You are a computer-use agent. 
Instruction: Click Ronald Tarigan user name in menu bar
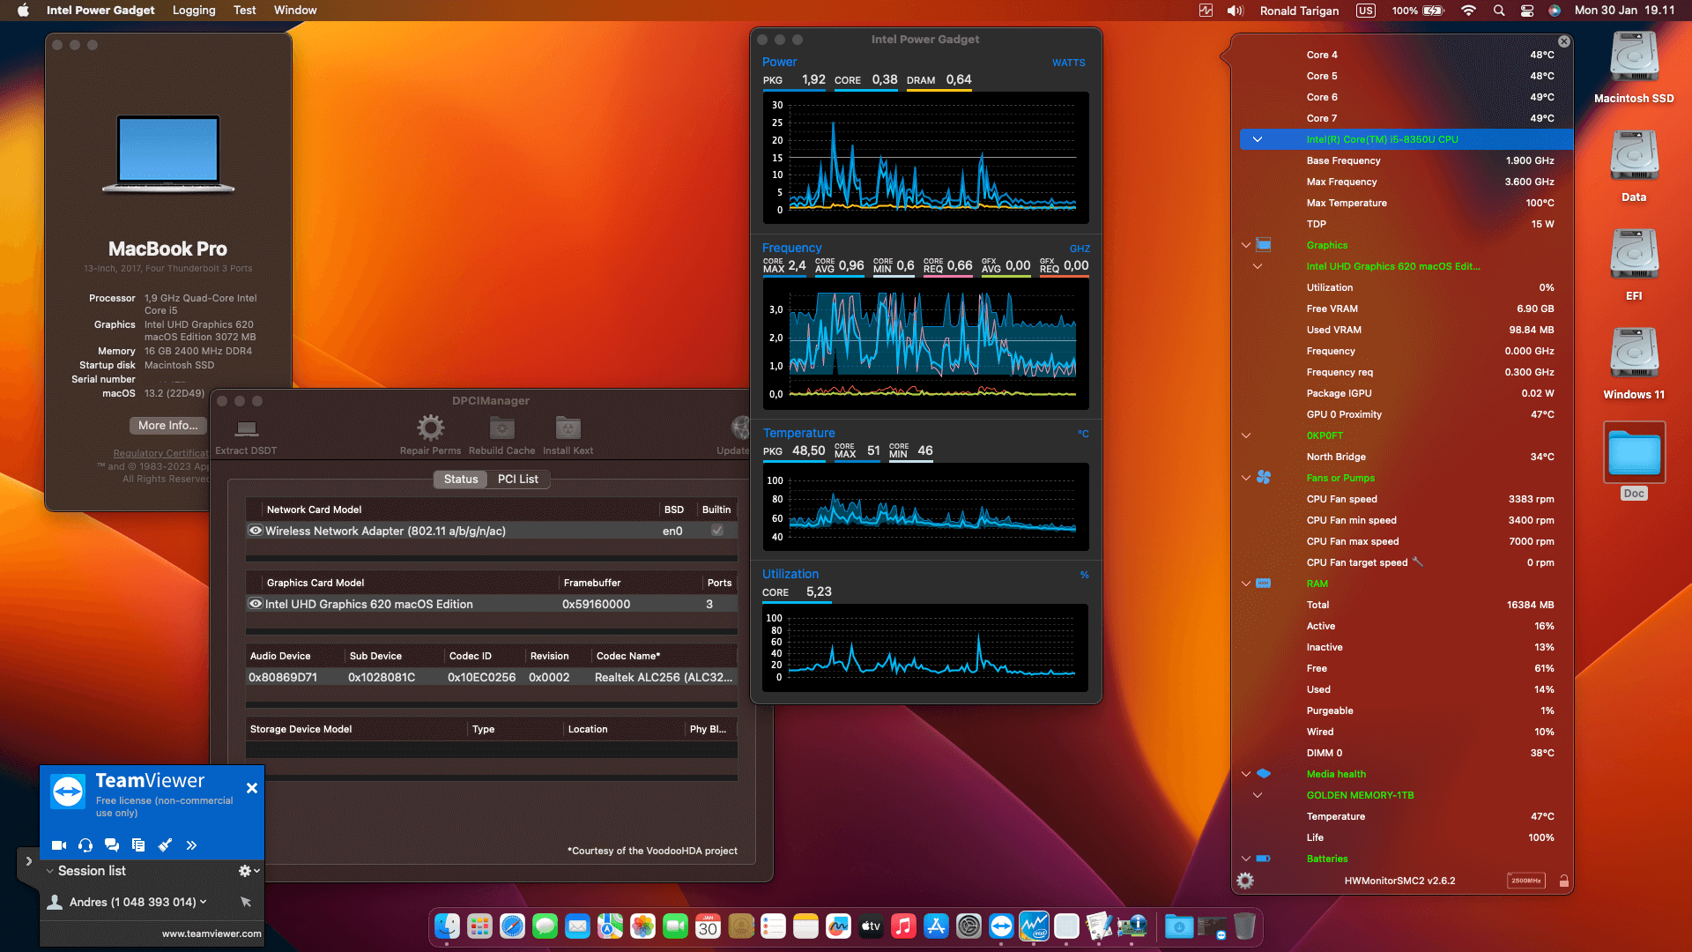[x=1299, y=11]
